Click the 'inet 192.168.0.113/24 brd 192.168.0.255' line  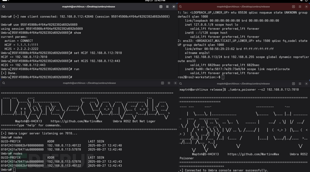(247, 57)
